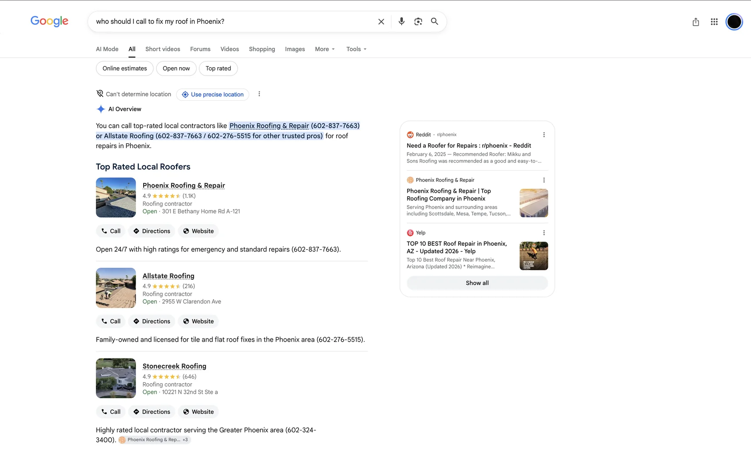Image resolution: width=751 pixels, height=461 pixels.
Task: View the Allstate Roofing photo thumbnail
Action: (116, 288)
